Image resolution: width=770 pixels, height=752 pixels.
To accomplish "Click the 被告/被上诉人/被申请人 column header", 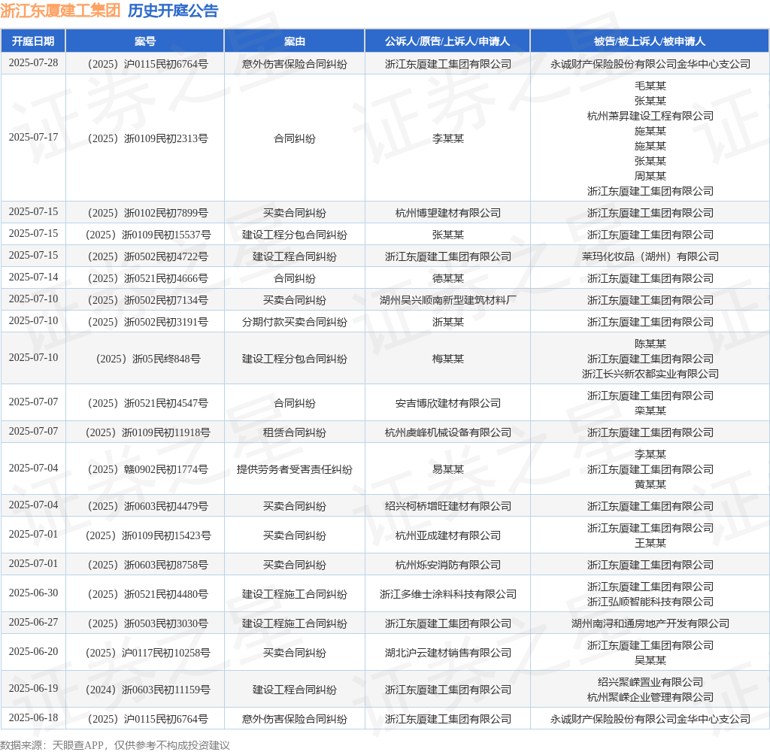I will pos(650,41).
